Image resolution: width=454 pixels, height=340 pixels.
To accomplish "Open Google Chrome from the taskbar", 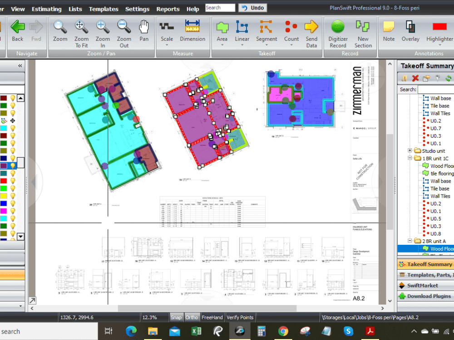I will pyautogui.click(x=283, y=331).
